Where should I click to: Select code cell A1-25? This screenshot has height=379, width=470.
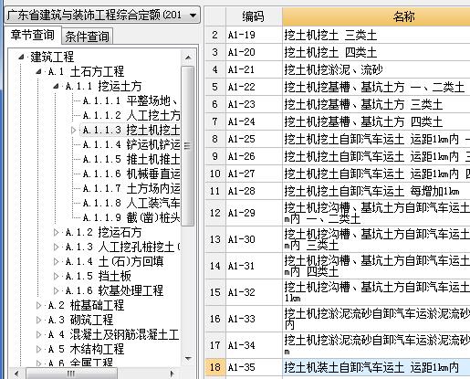click(x=254, y=139)
